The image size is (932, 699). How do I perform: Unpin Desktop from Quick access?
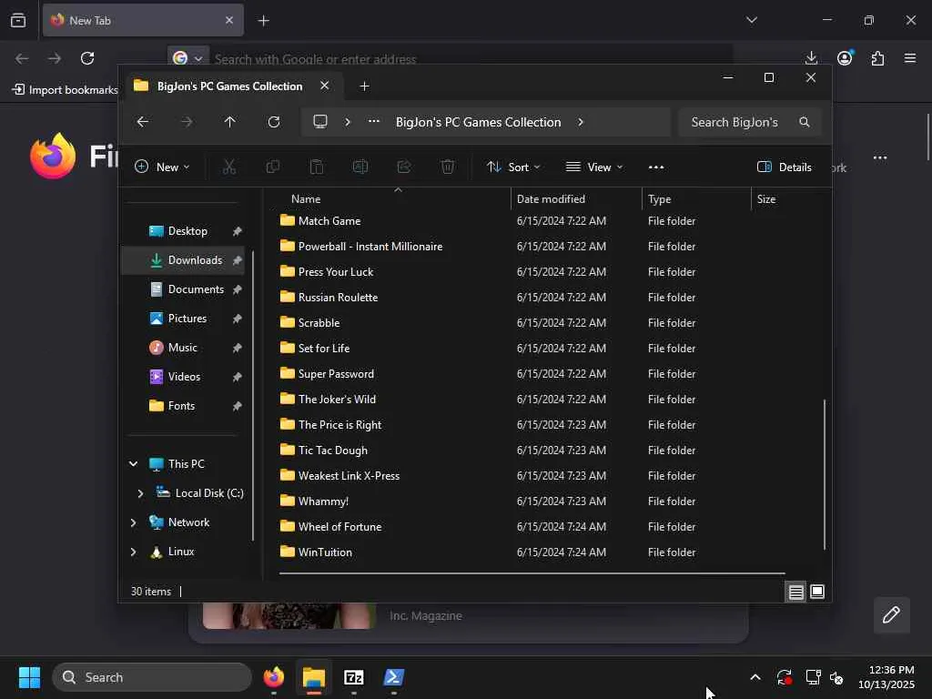tap(238, 231)
